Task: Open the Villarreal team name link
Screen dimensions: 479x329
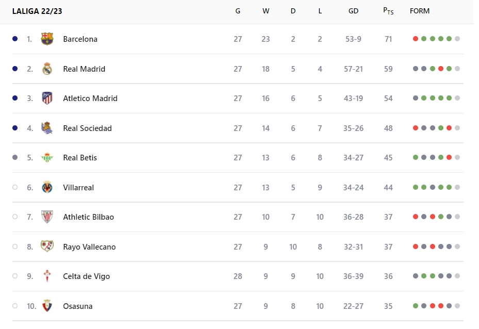Action: pos(78,188)
